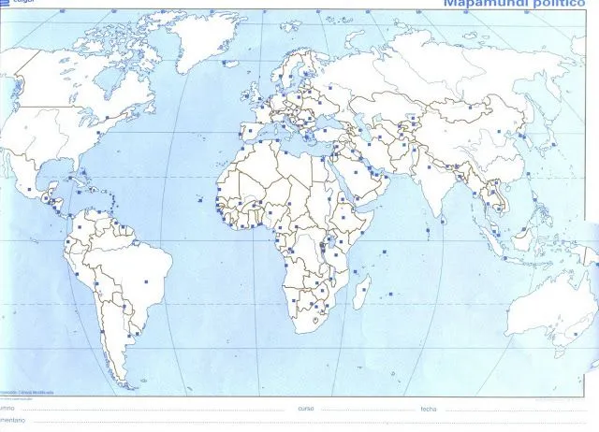Select the blue marker on Japan

[x=553, y=145]
